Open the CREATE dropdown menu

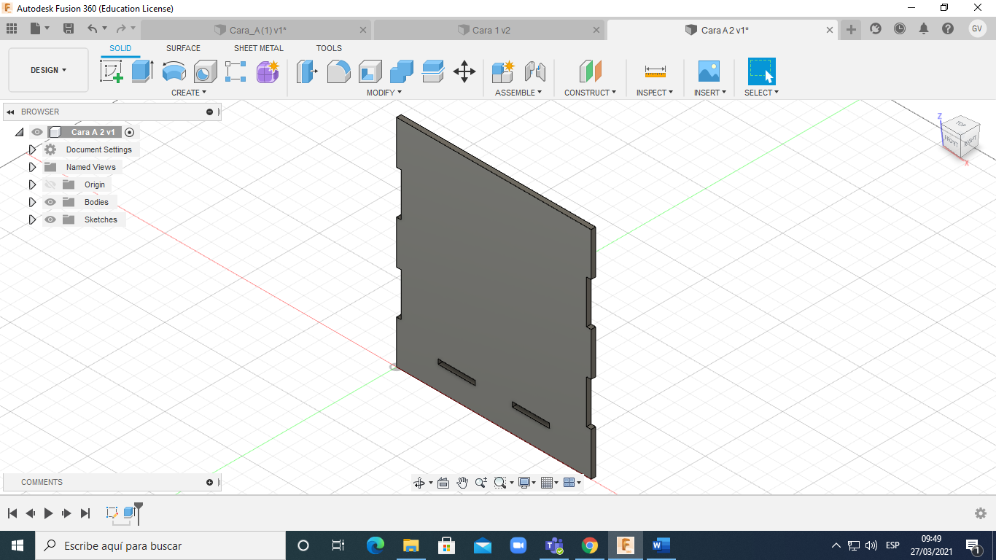point(189,93)
